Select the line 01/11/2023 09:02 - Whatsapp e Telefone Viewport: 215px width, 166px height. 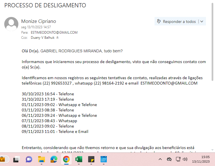pyautogui.click(x=59, y=105)
